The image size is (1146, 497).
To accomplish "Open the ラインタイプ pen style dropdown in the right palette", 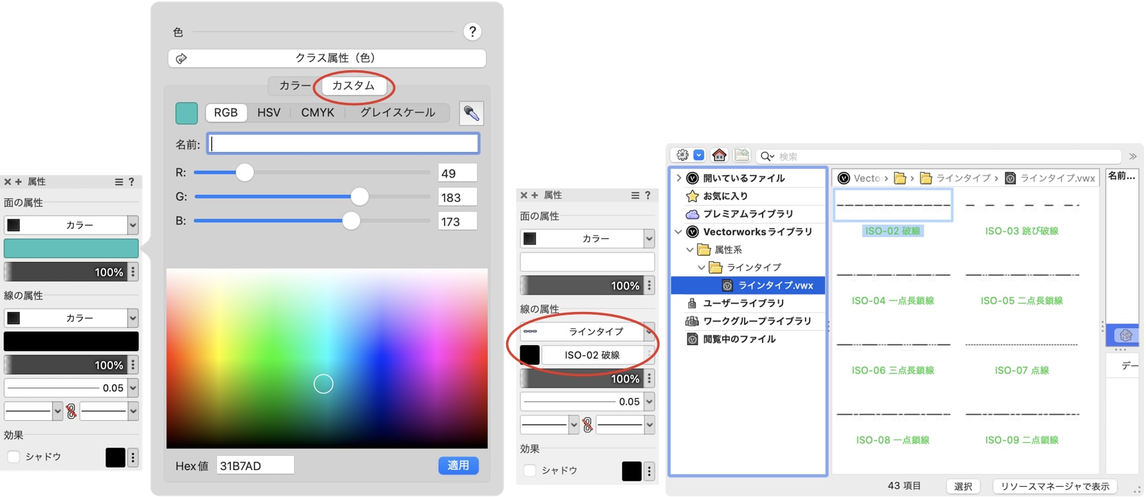I will click(x=587, y=332).
